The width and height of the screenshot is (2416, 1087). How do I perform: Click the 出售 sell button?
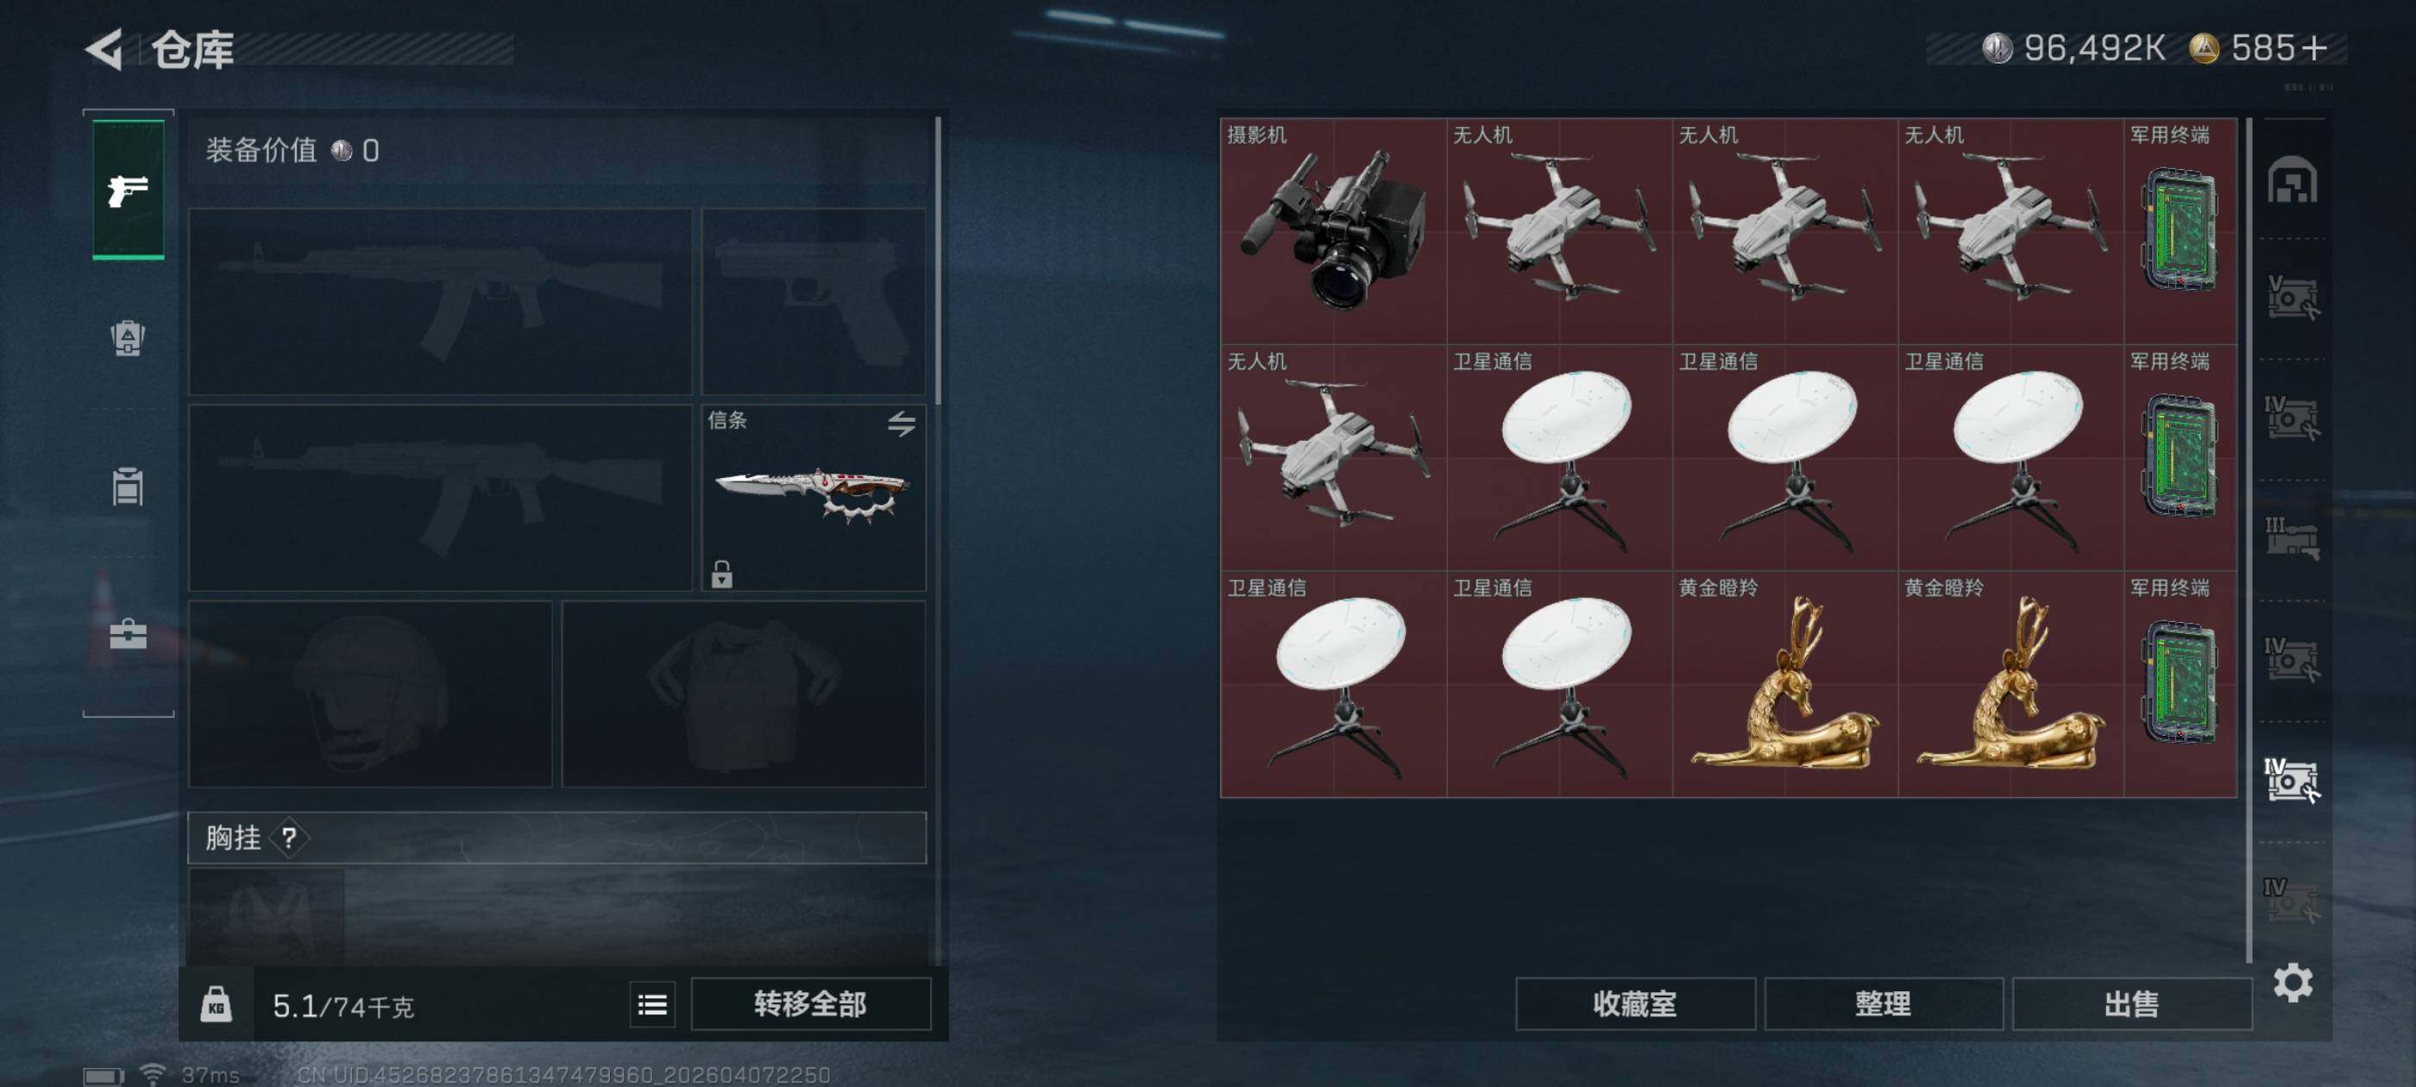(2132, 1003)
